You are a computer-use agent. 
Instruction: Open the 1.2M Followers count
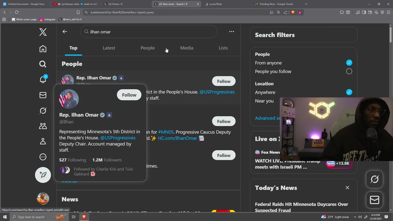pyautogui.click(x=107, y=160)
